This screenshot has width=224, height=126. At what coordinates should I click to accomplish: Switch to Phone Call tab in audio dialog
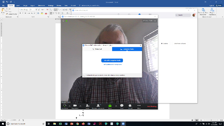[x=97, y=49]
